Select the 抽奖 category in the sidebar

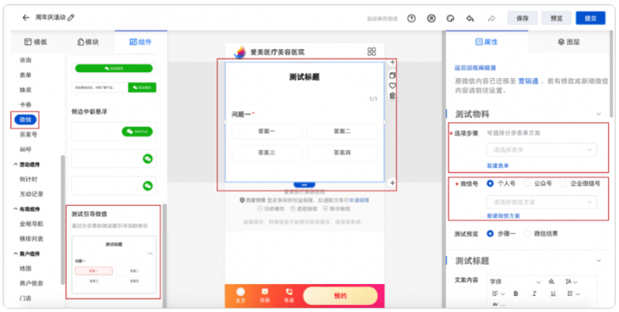click(26, 90)
